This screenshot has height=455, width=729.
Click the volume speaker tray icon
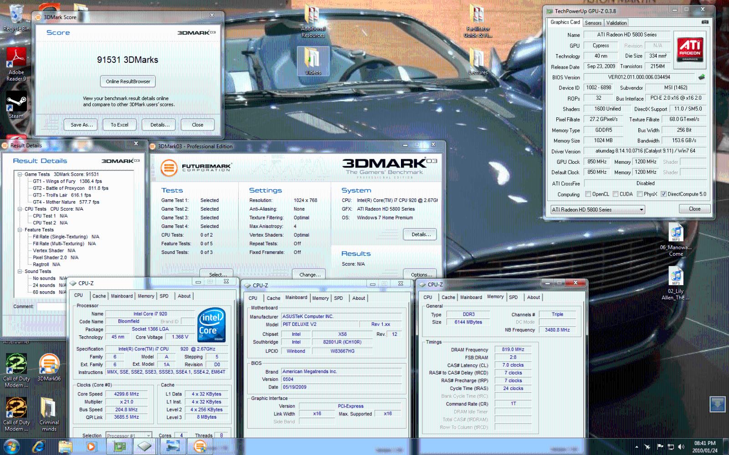(681, 447)
